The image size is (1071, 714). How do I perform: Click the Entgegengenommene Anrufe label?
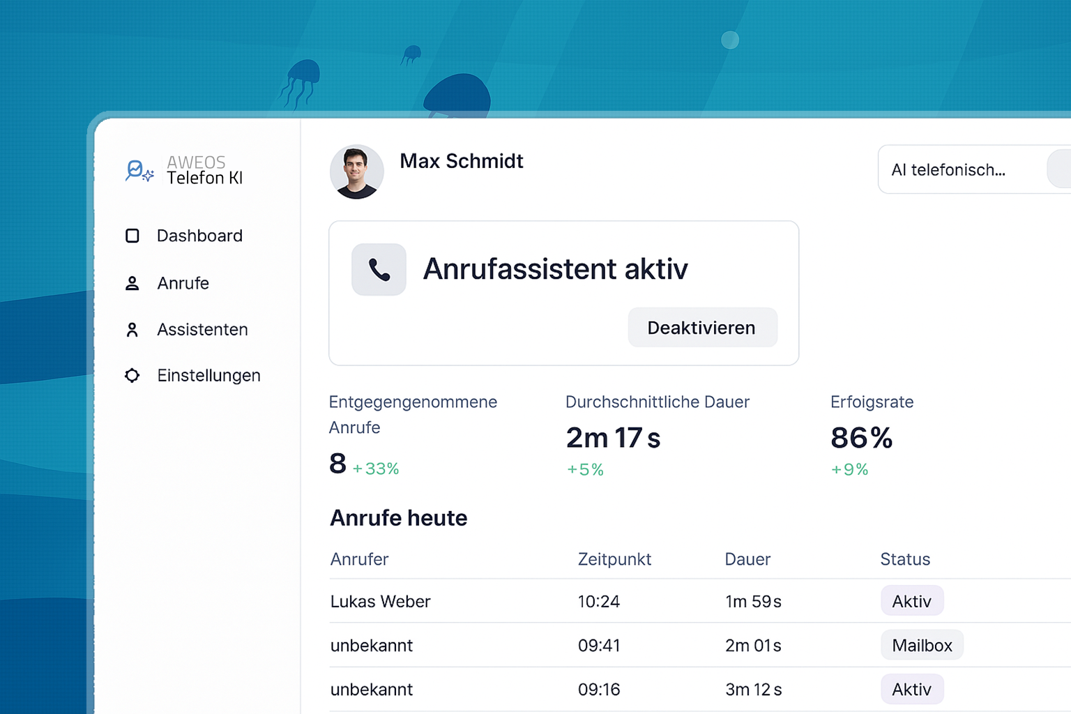pyautogui.click(x=413, y=415)
